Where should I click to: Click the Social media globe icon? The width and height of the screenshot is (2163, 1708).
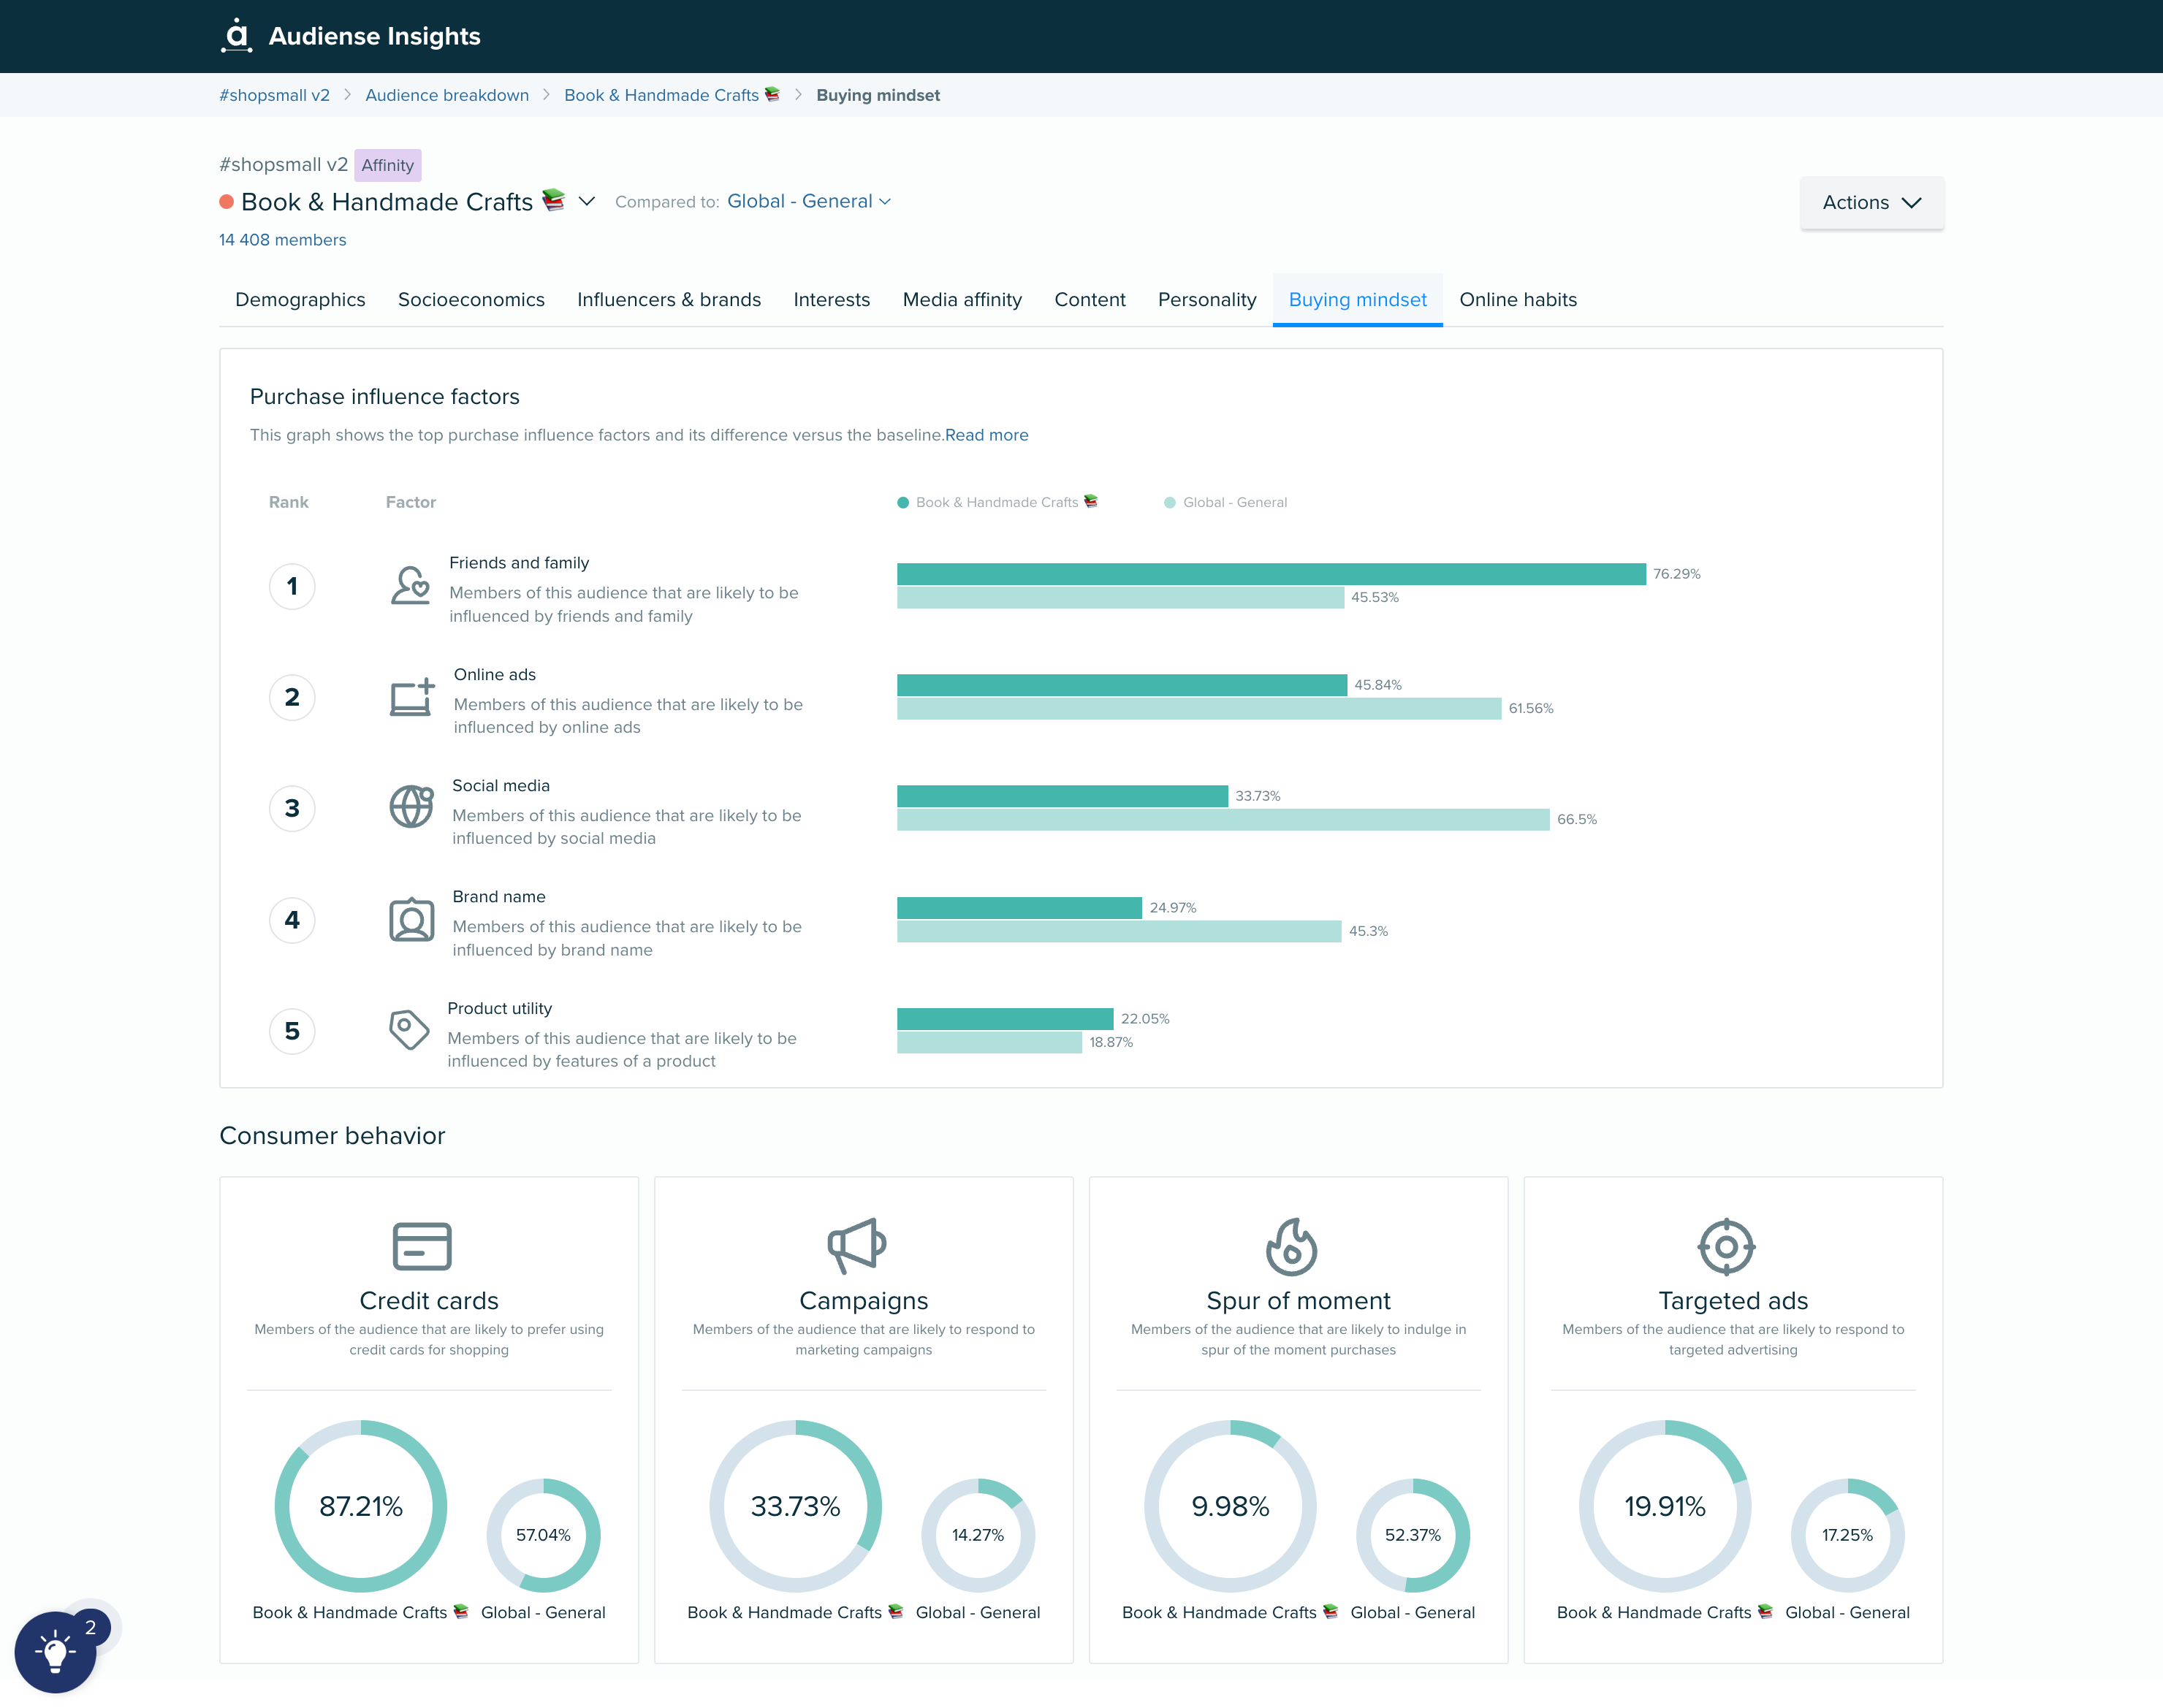411,807
